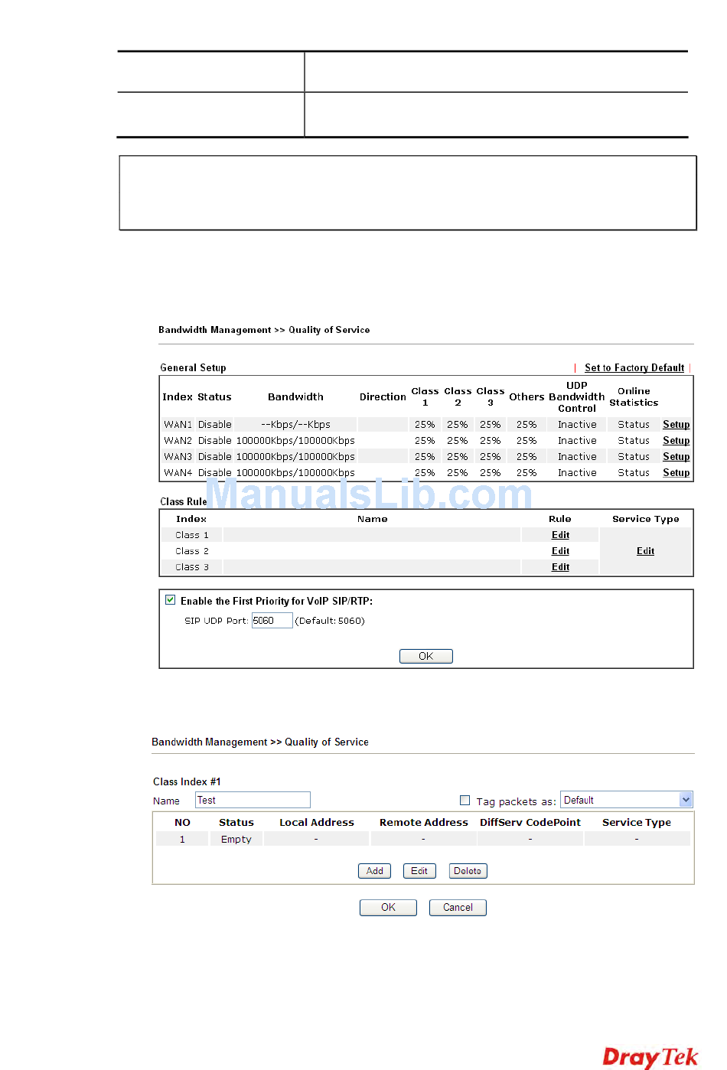Click the SIP UDP Port input field

click(272, 621)
